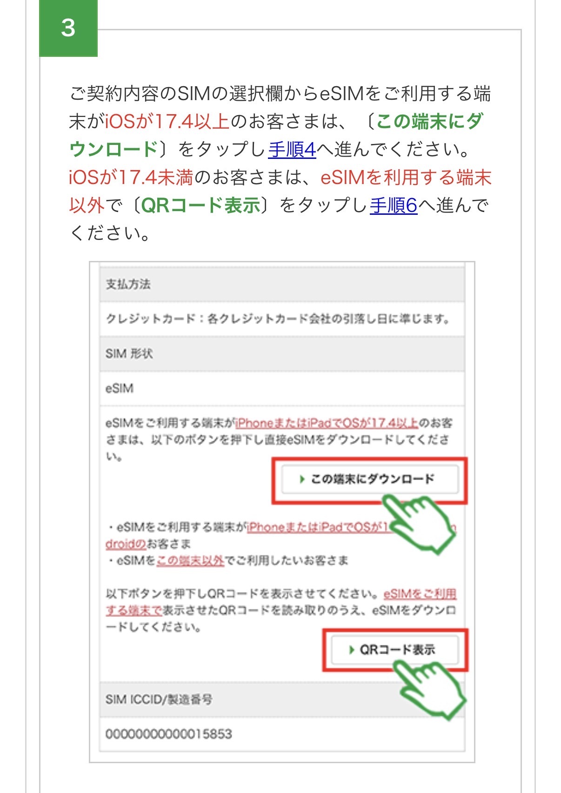This screenshot has width=561, height=793.
Task: Open the 手順6 link
Action: point(394,205)
